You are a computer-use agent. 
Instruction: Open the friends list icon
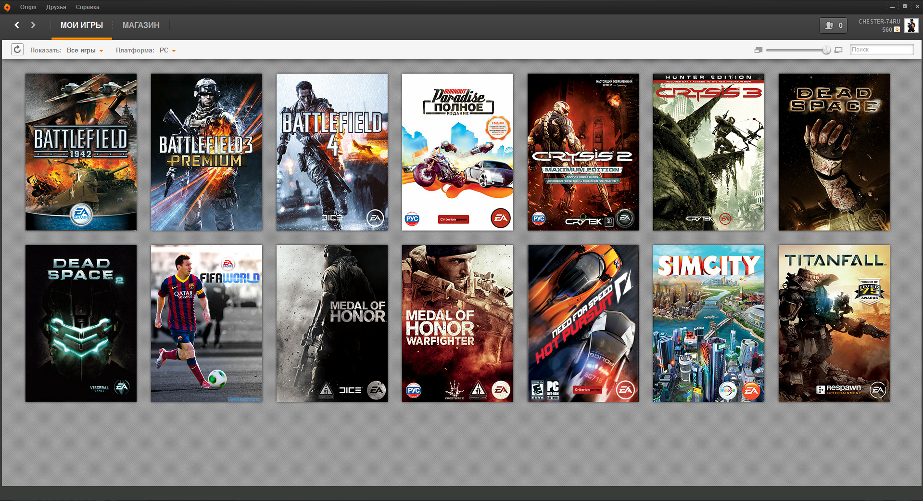pos(833,26)
